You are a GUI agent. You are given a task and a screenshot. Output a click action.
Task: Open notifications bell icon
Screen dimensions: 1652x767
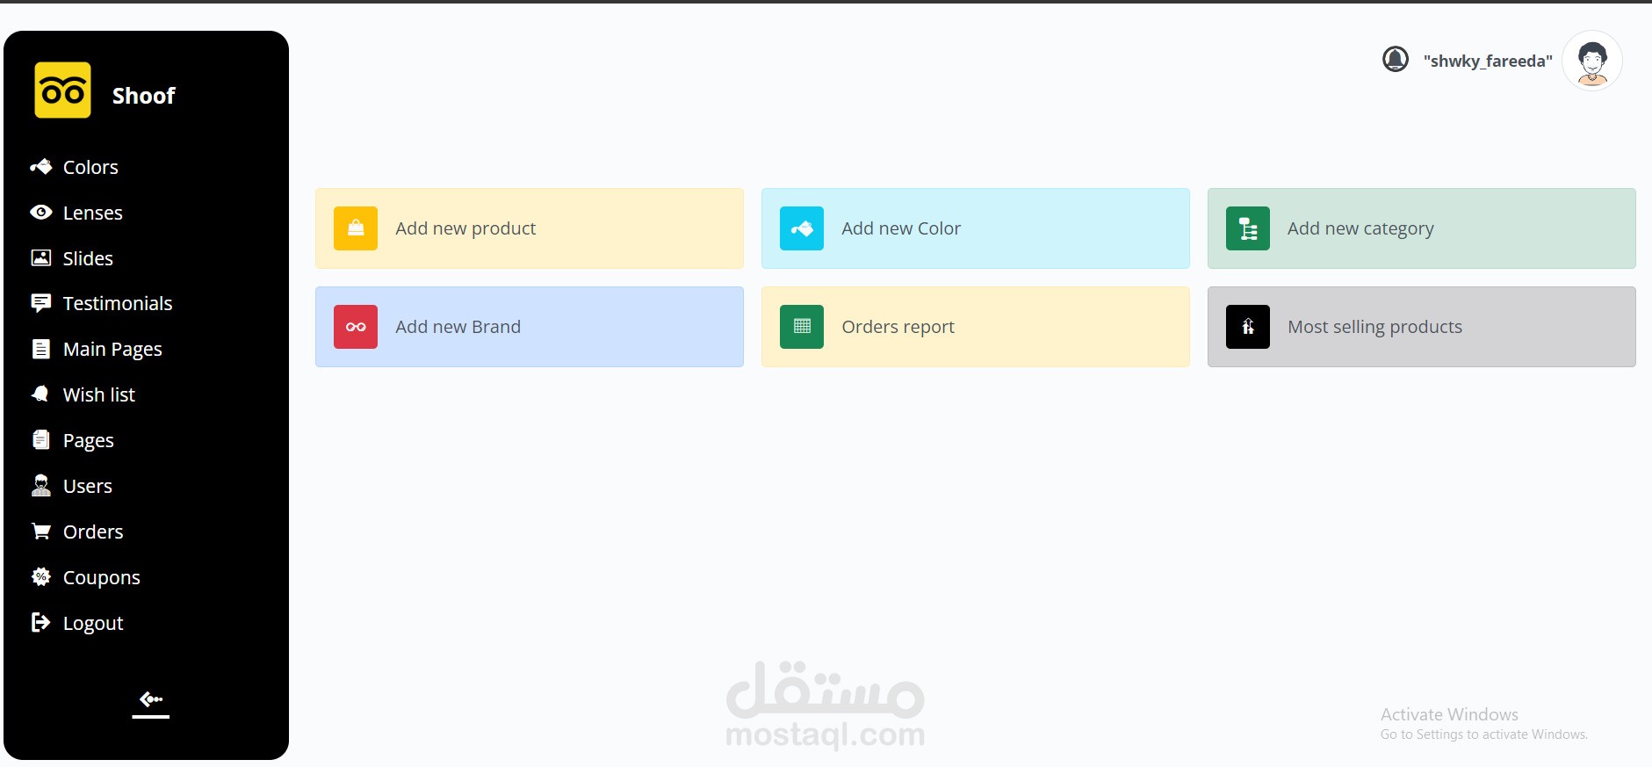[1396, 59]
